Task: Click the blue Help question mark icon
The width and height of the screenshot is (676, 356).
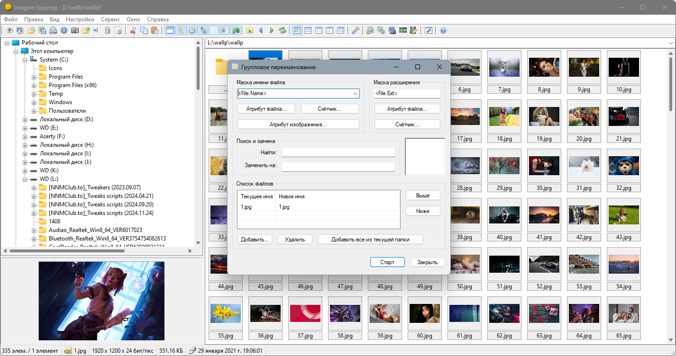Action: pos(443,30)
